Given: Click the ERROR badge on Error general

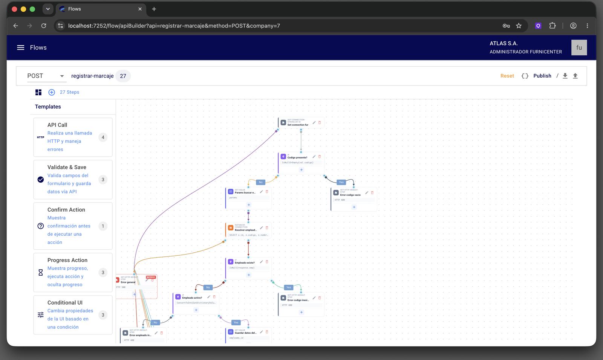Looking at the screenshot, I should [151, 277].
